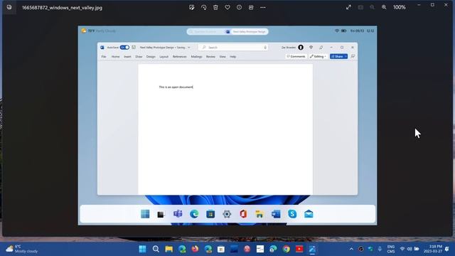This screenshot has height=256, width=455.
Task: Click the Comments button in pictured Word
Action: pos(296,56)
